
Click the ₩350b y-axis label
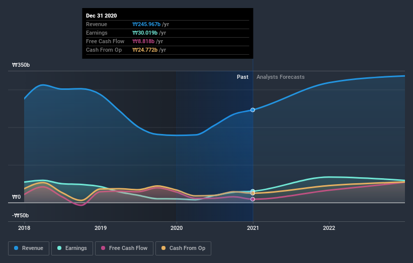point(21,65)
